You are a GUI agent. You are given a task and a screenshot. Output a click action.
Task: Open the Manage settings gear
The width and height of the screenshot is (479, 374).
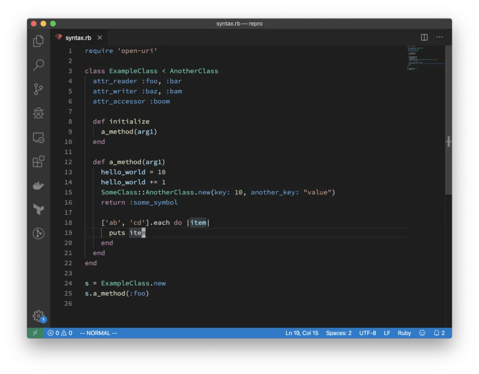pyautogui.click(x=38, y=316)
